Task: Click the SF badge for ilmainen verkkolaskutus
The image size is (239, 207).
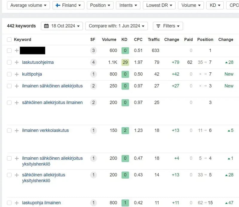Action: 94,130
